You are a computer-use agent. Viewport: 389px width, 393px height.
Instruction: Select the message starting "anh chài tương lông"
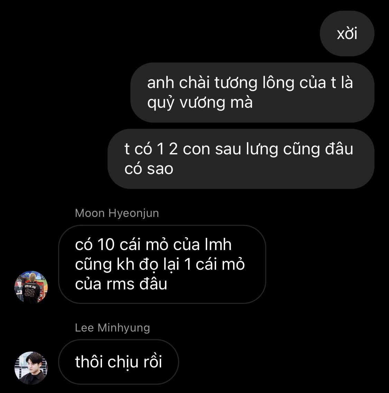[x=252, y=93]
